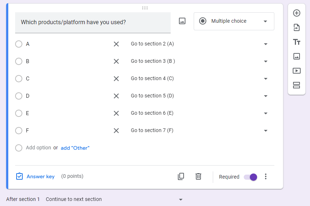
Task: Toggle the Required switch off
Action: coord(251,177)
